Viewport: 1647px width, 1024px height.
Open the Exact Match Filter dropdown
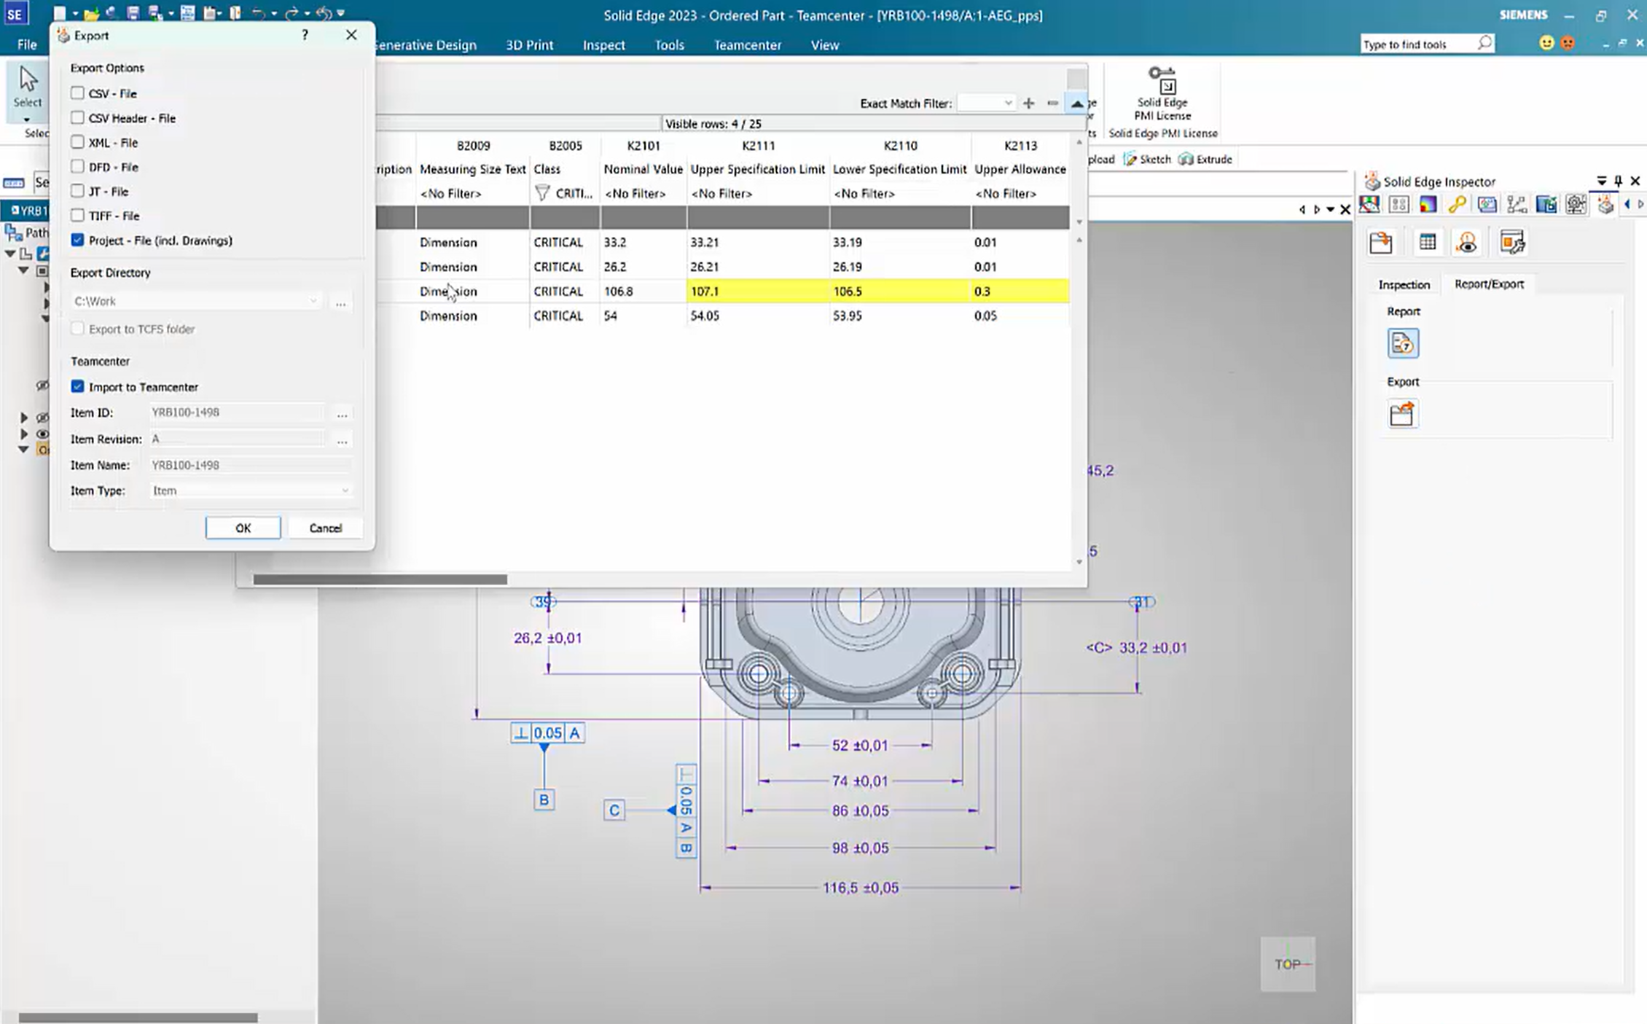[1008, 103]
